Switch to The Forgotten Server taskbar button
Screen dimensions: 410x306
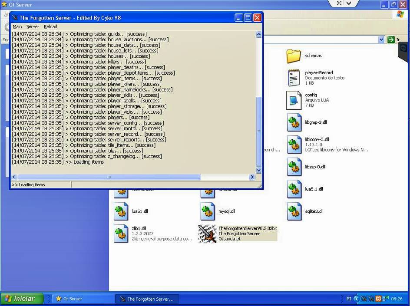point(147,299)
